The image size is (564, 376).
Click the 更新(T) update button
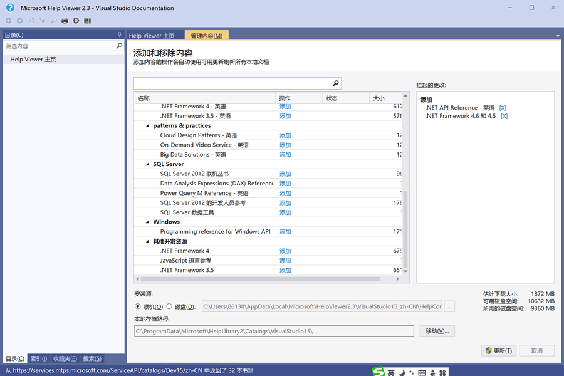pyautogui.click(x=499, y=351)
